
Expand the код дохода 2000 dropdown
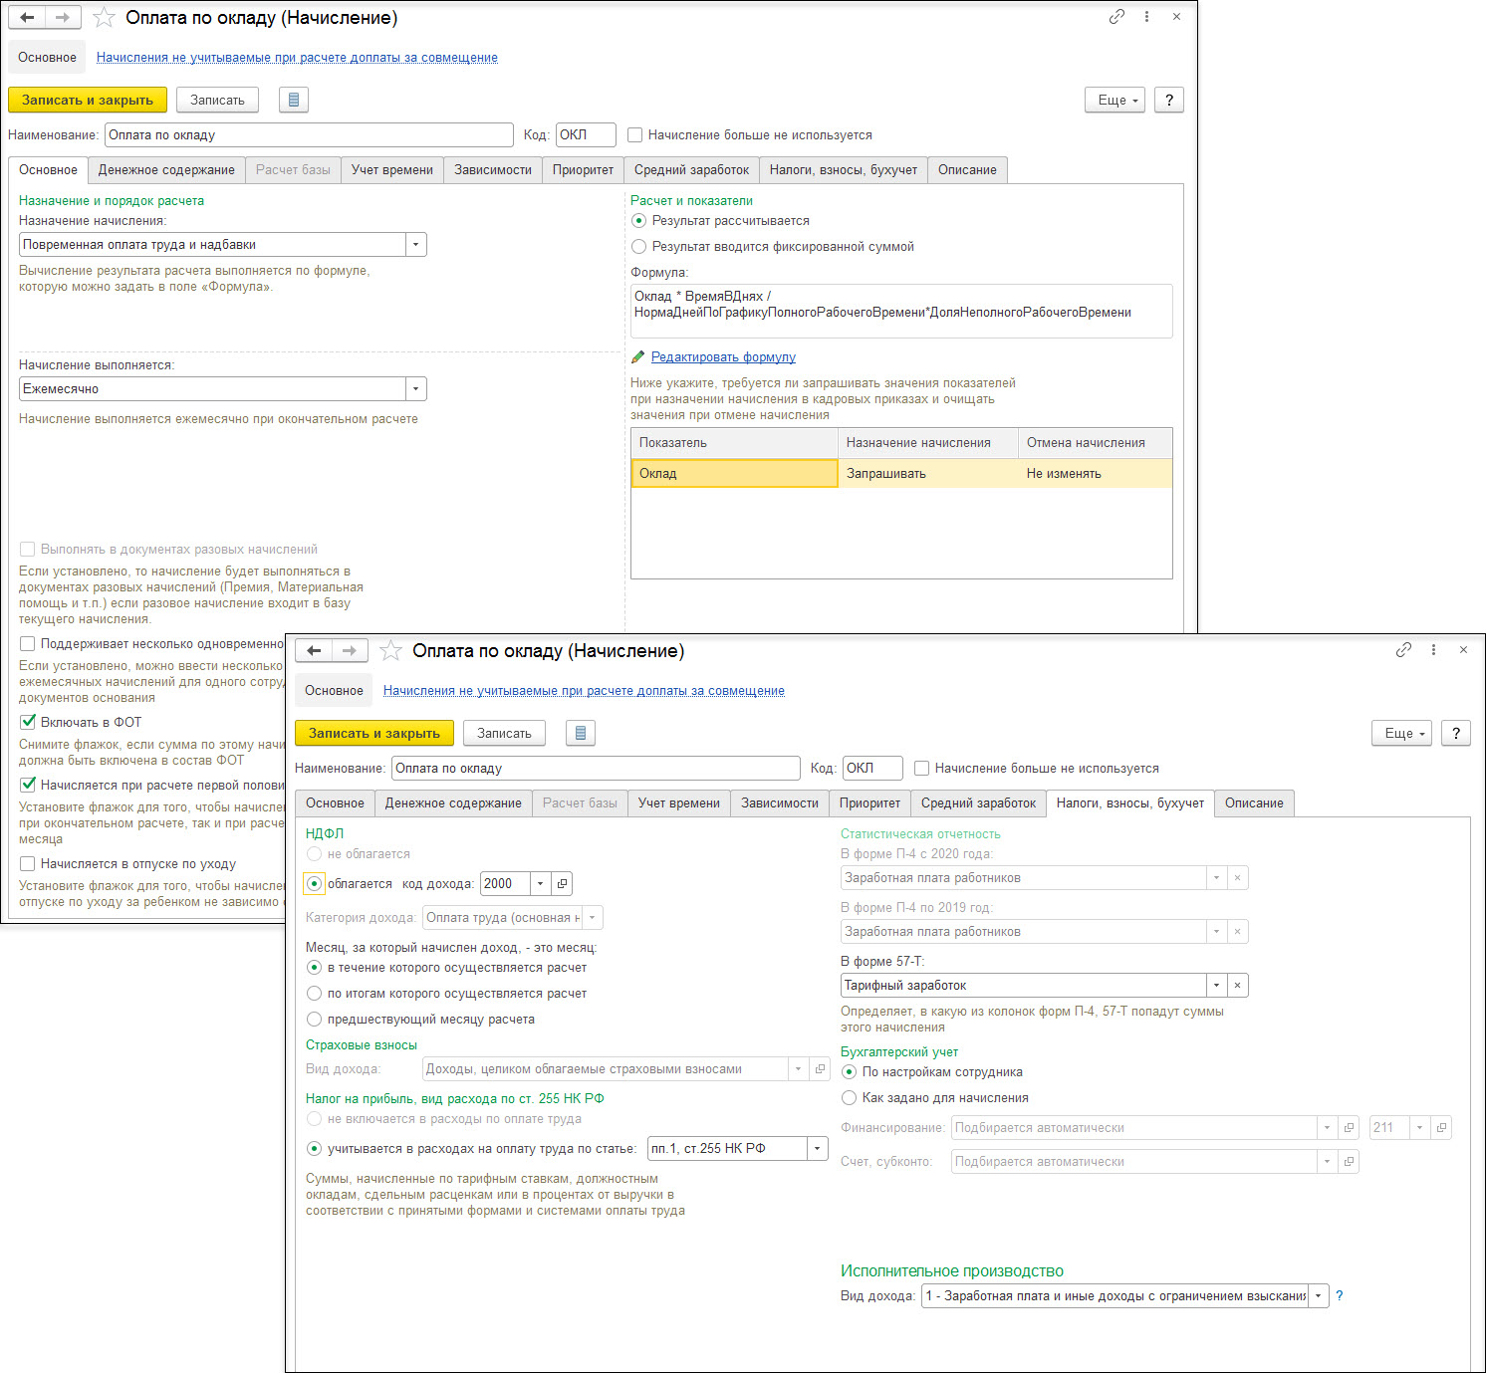coord(540,884)
